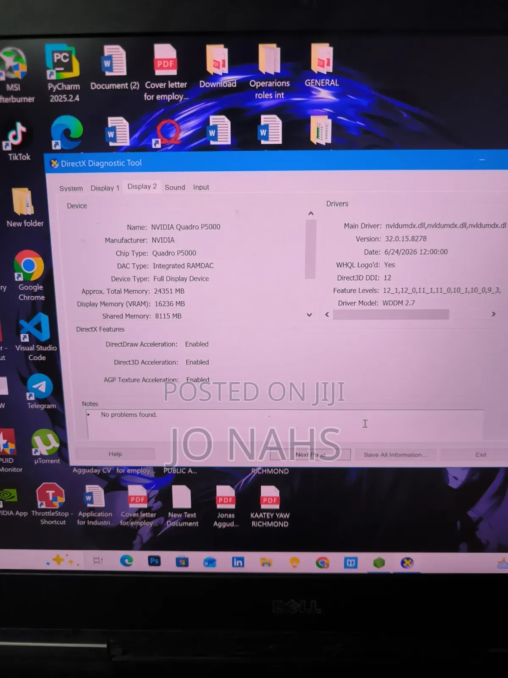Open the Download folder on desktop
The image size is (508, 678).
pyautogui.click(x=218, y=66)
